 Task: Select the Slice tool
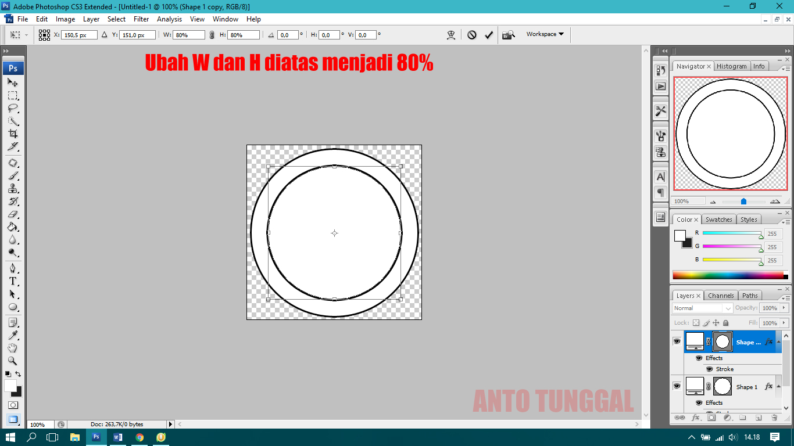pyautogui.click(x=13, y=147)
